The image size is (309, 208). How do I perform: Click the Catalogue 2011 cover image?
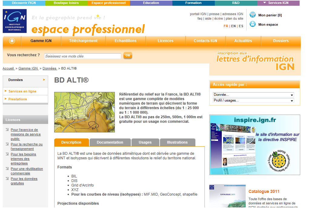(228, 196)
